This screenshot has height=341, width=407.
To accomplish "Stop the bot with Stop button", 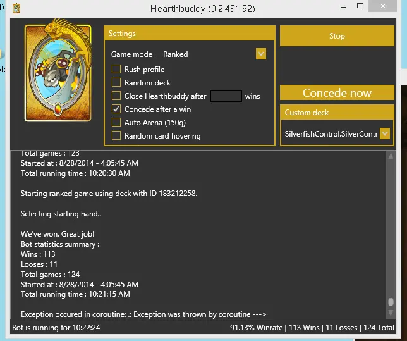I will 337,36.
